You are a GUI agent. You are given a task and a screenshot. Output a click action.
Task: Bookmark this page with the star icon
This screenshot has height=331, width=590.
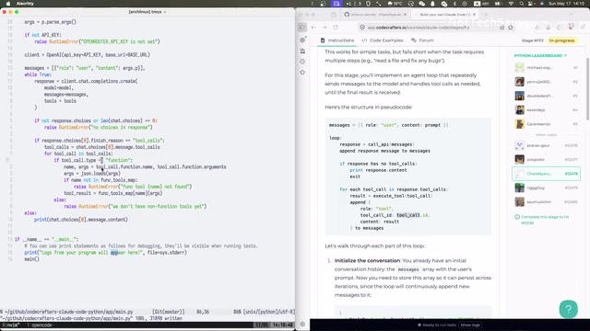pyautogui.click(x=511, y=28)
